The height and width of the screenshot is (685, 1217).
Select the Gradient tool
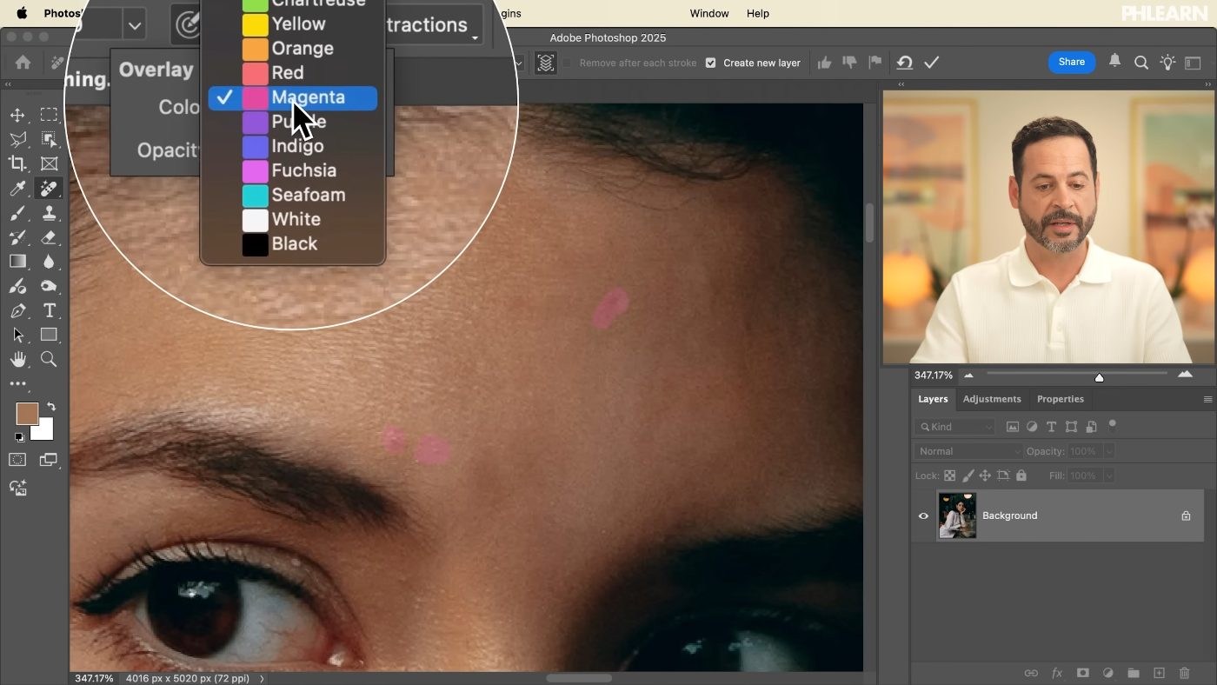click(x=17, y=261)
